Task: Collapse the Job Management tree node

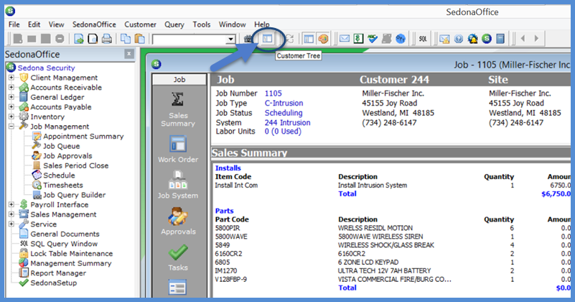Action: [11, 127]
